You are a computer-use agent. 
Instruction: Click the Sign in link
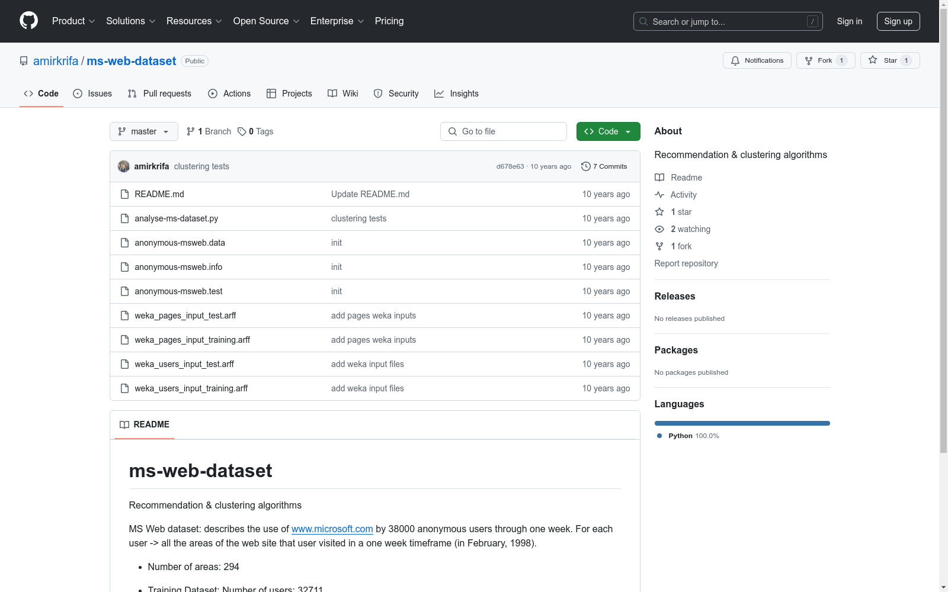coord(850,21)
